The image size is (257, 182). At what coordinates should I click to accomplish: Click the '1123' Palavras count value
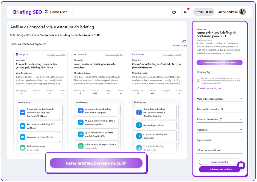(x=37, y=94)
